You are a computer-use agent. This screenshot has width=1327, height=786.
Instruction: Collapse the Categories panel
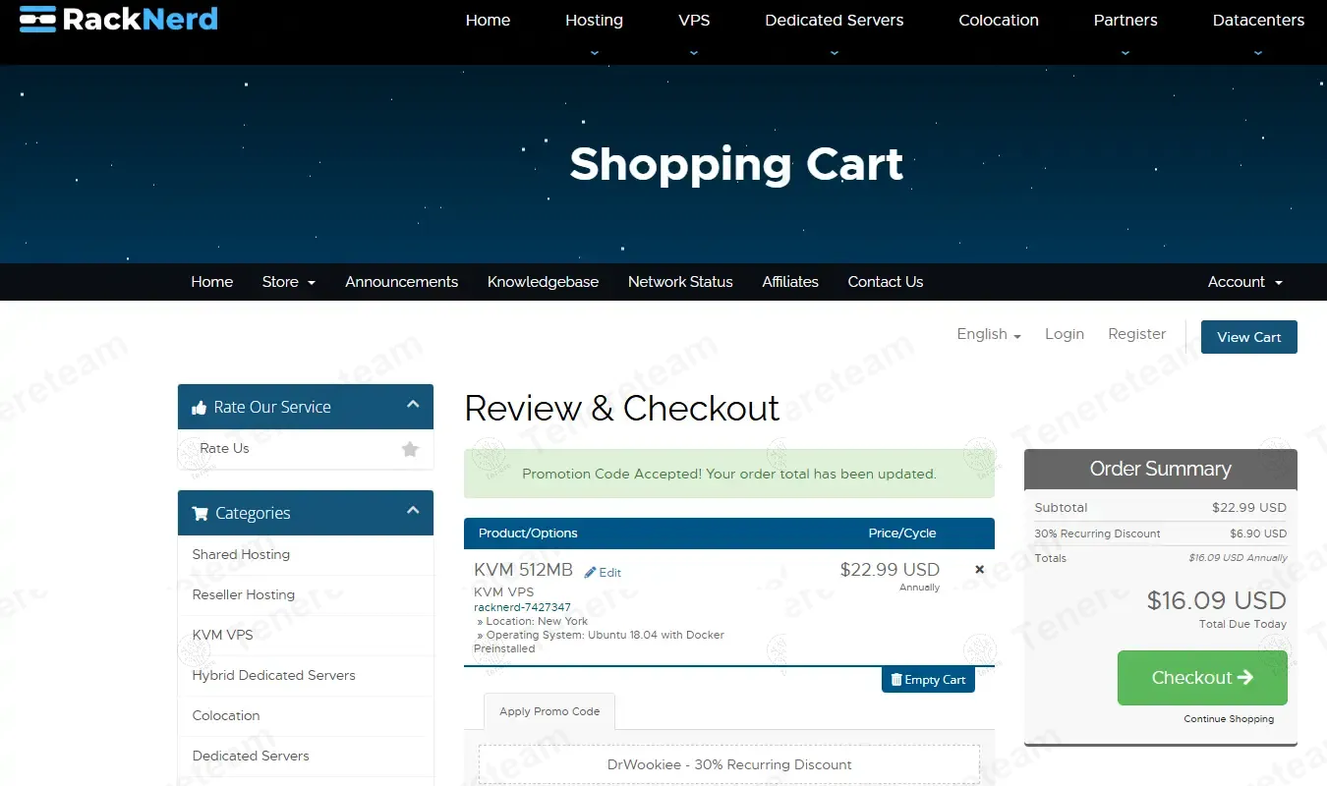click(413, 511)
